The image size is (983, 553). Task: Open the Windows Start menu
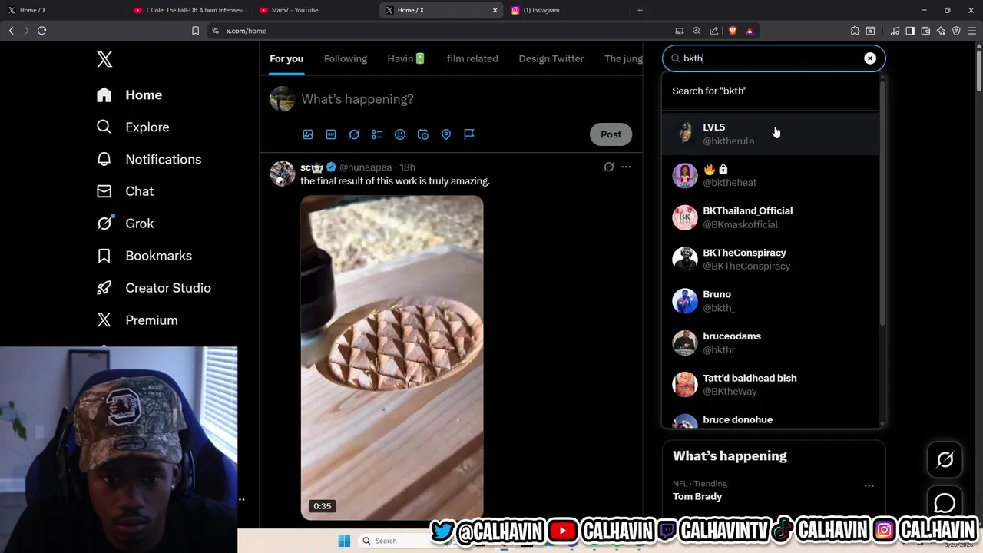pyautogui.click(x=343, y=541)
